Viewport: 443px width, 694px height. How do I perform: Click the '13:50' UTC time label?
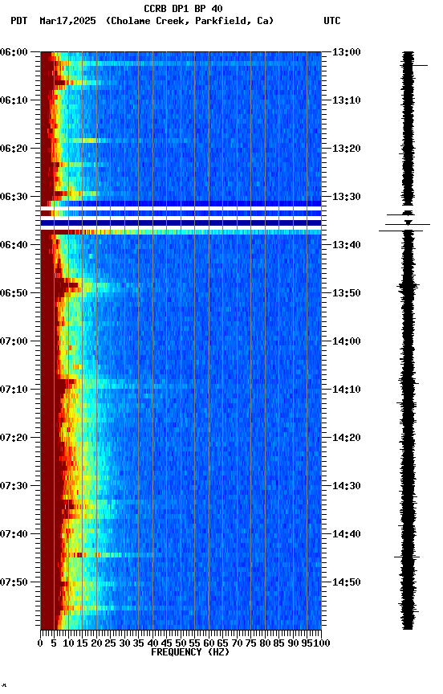point(347,293)
